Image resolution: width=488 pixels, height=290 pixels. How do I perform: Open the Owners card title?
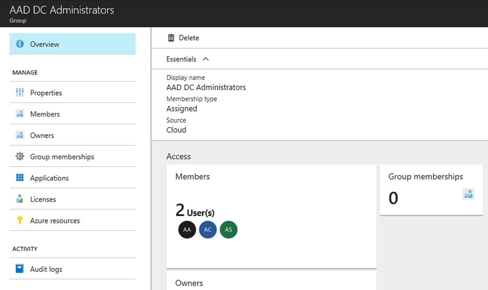pos(189,283)
